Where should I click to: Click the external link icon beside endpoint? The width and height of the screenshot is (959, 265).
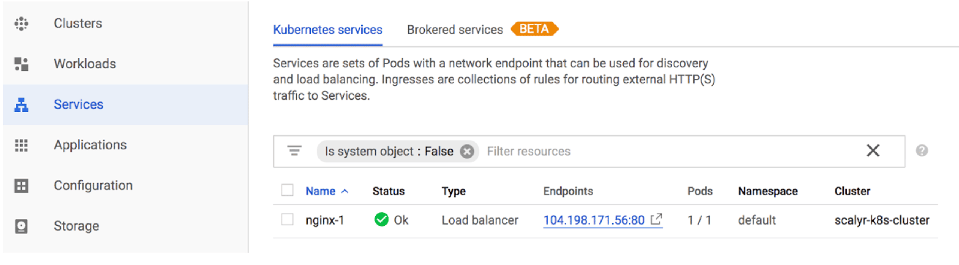[656, 219]
